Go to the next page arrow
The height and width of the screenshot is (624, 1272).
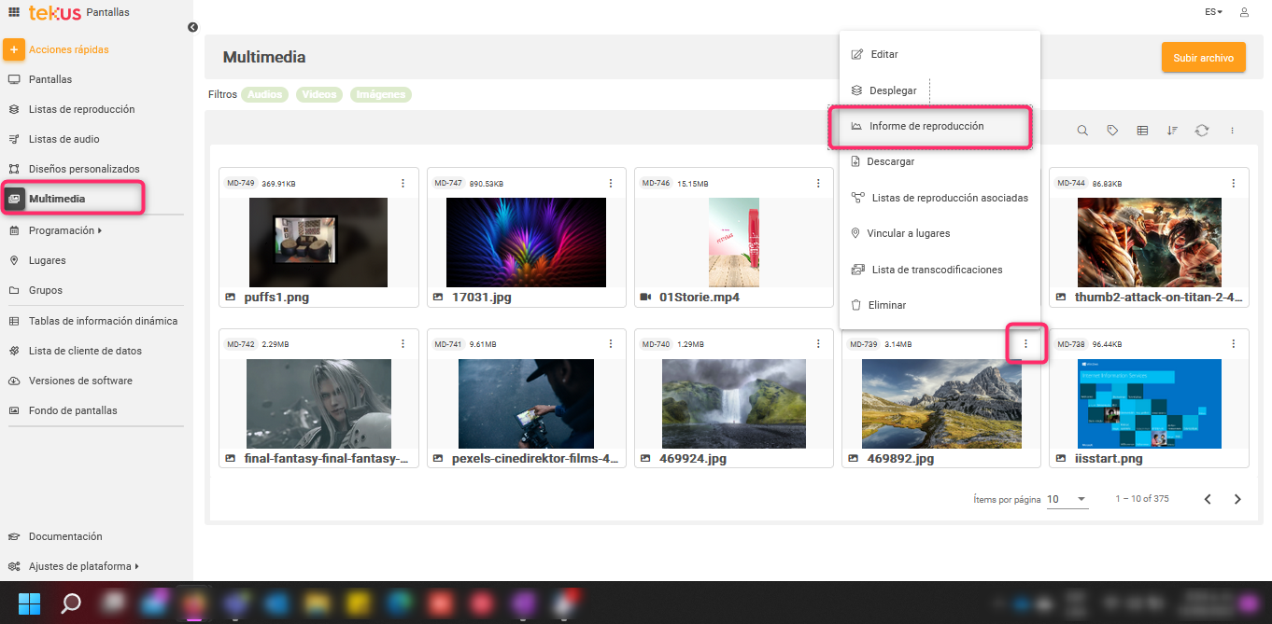click(x=1237, y=499)
